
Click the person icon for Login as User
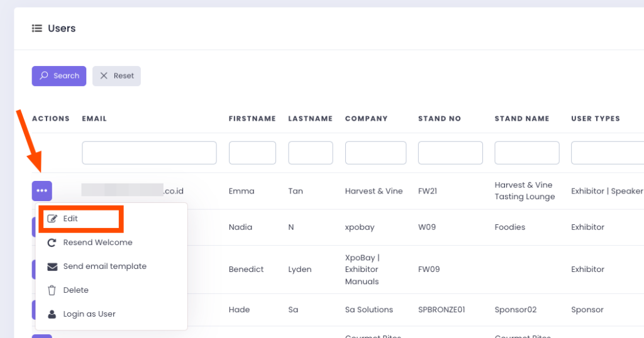(52, 314)
